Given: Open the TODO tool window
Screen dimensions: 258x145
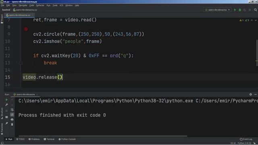Looking at the screenshot, I should tap(20, 139).
